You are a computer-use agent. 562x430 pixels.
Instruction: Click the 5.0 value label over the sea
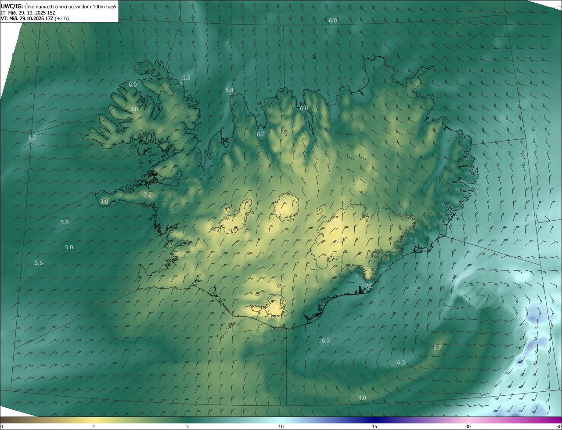[x=69, y=248]
